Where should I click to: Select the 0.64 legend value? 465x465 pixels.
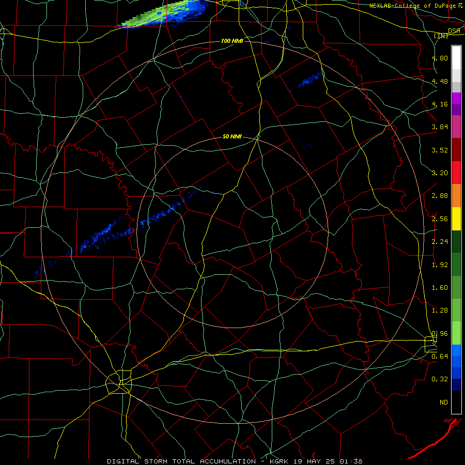pyautogui.click(x=440, y=357)
